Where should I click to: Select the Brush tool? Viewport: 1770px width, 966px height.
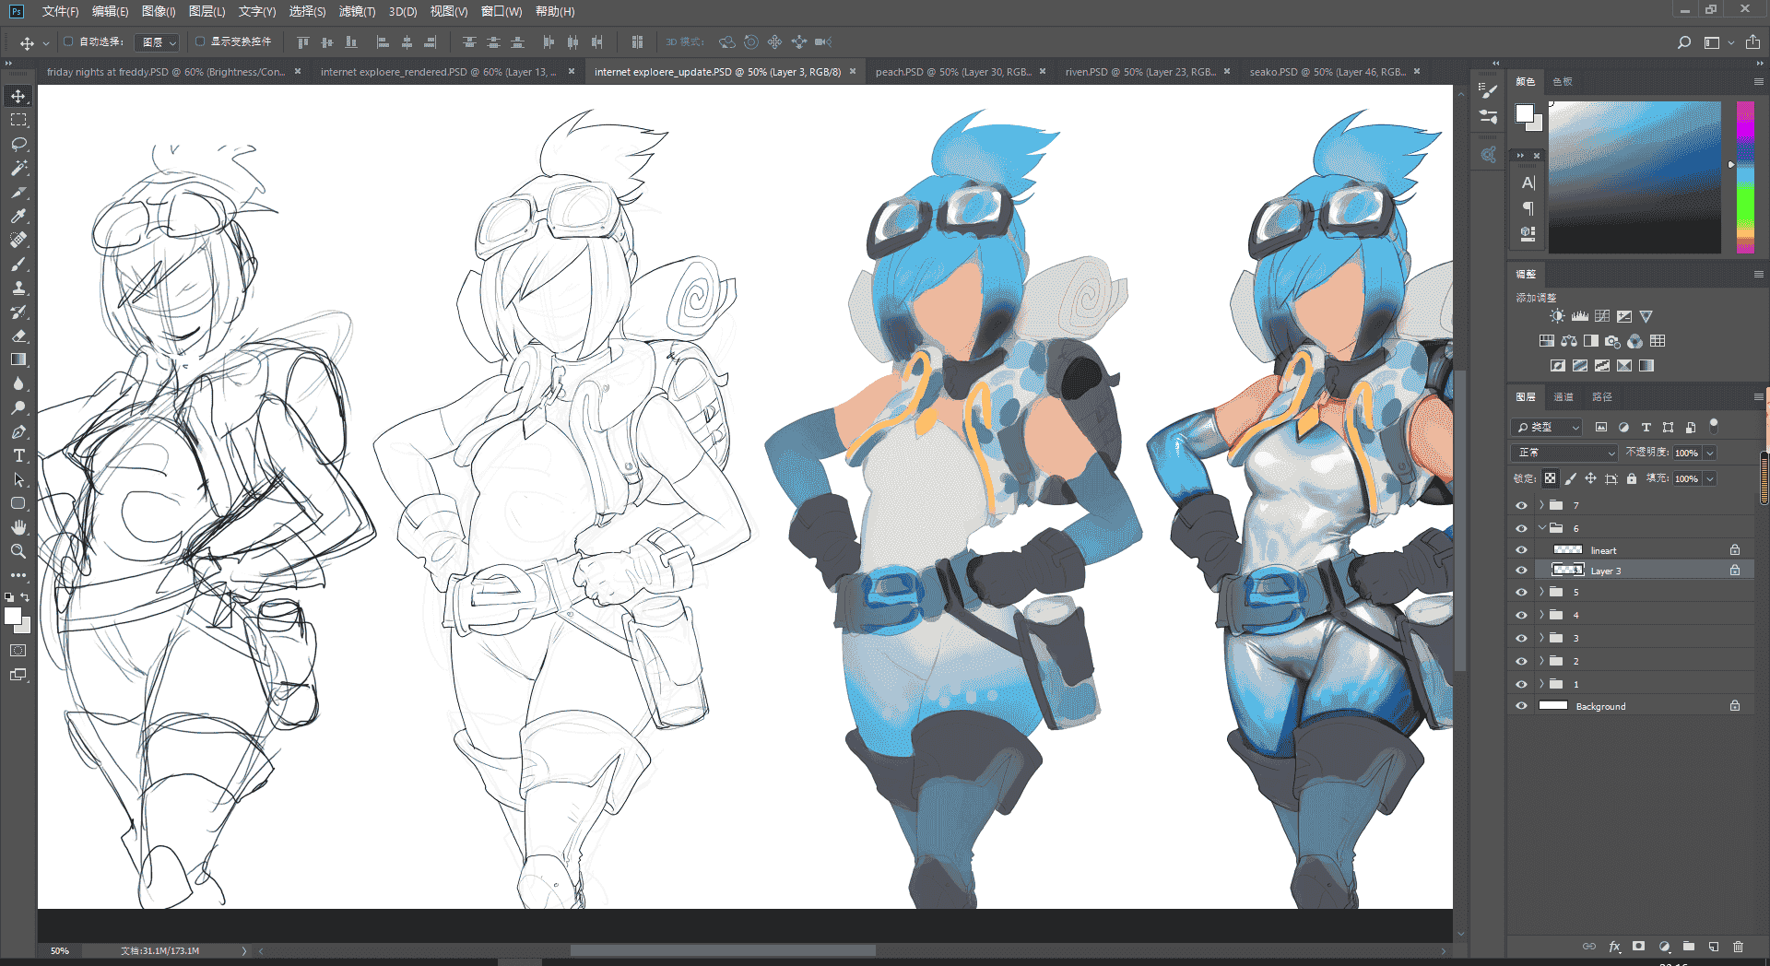coord(18,264)
